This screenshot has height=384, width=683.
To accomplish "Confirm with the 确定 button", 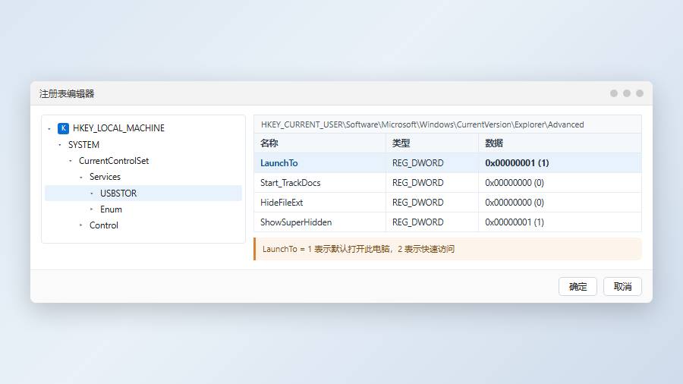I will pos(578,286).
